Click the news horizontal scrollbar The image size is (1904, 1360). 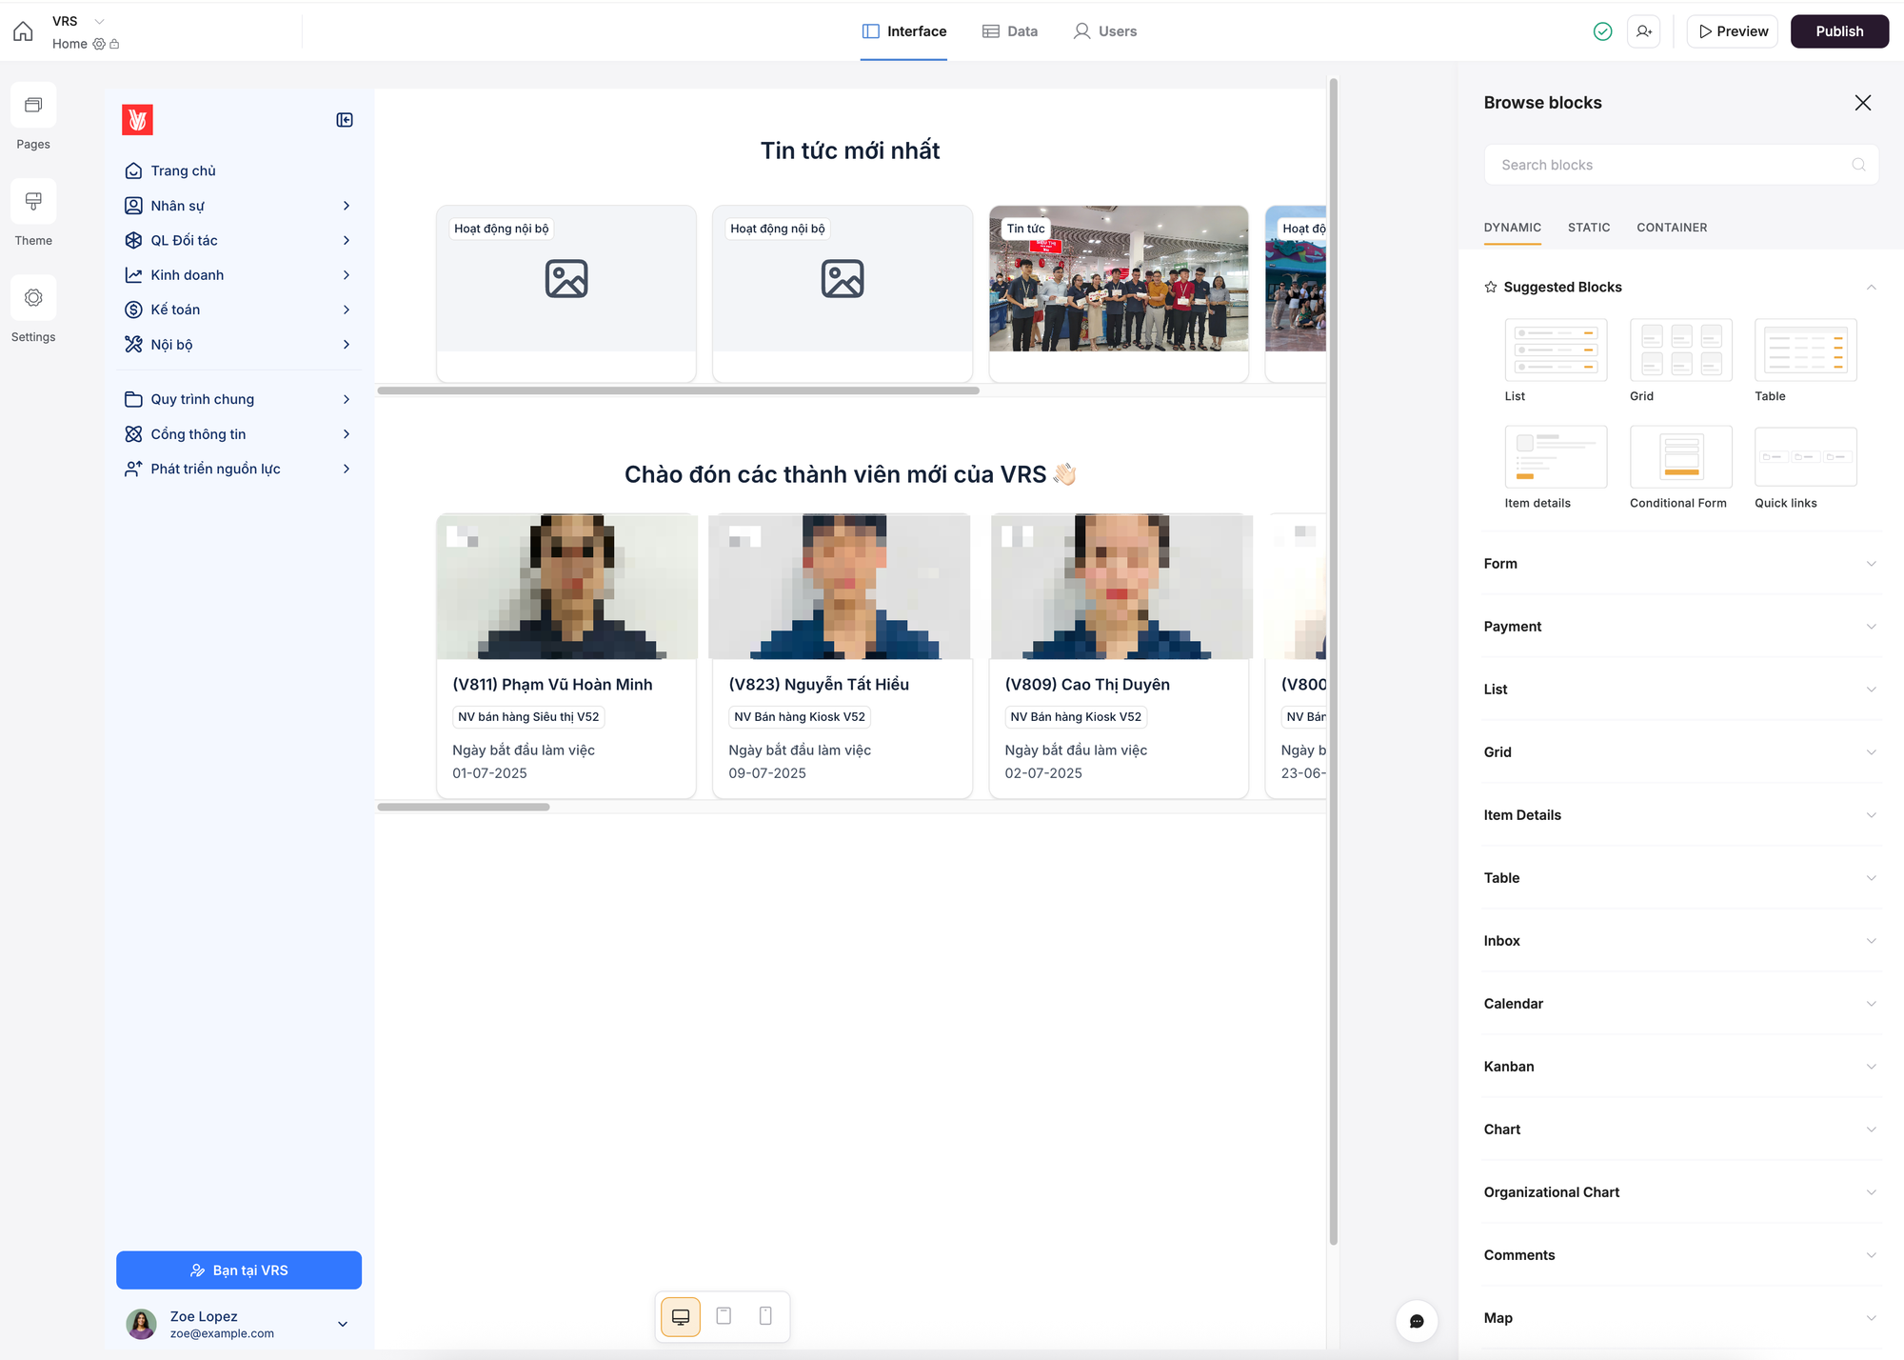(x=678, y=390)
